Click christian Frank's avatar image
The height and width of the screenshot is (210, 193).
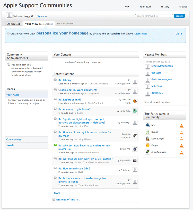click(135, 101)
